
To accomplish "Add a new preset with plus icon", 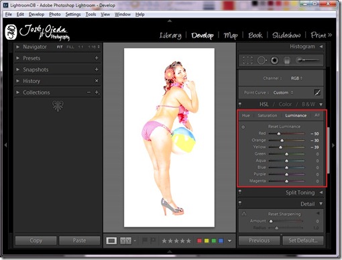I will pos(97,58).
